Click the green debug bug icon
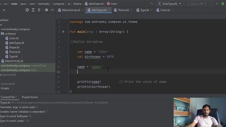The width and height of the screenshot is (226, 127). click(223, 4)
